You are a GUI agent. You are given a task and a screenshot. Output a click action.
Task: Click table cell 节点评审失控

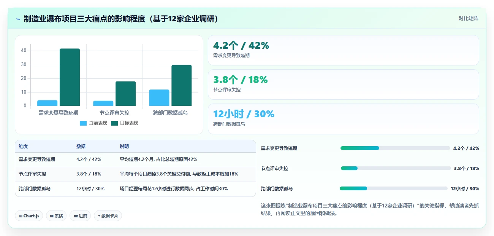pos(32,174)
